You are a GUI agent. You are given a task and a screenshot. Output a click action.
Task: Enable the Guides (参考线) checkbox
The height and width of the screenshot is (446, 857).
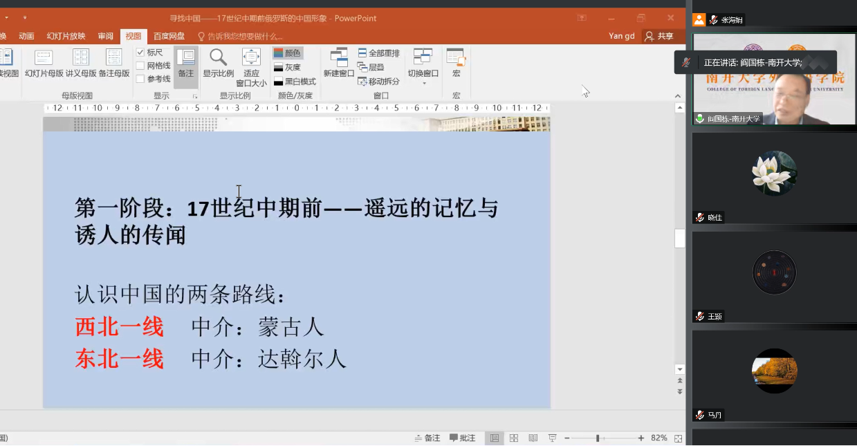click(x=140, y=79)
